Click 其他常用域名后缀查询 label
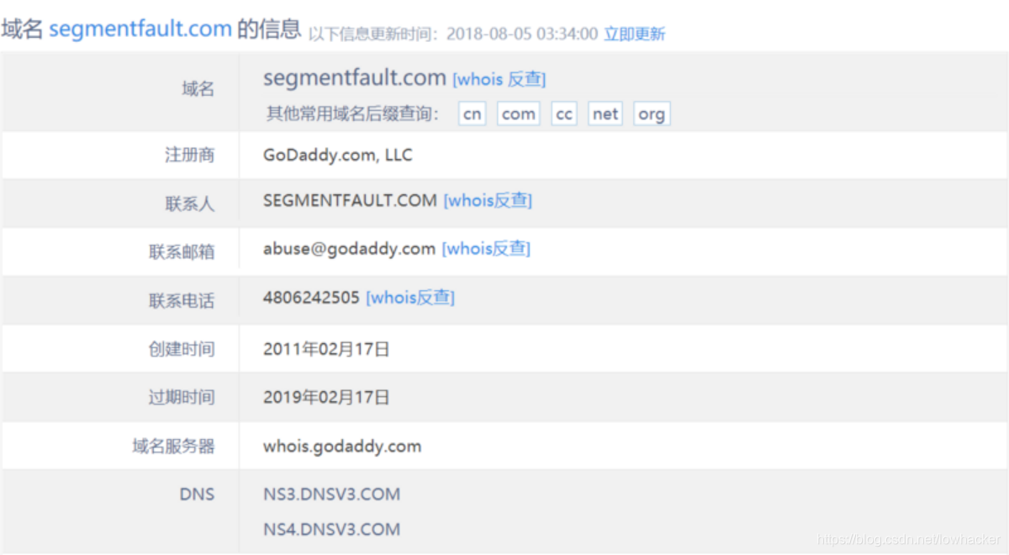1009x555 pixels. click(353, 114)
